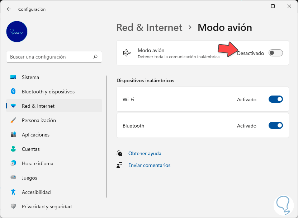Screen dimensions: 298x218
Task: Click the search magnifier icon
Action: [x=95, y=57]
